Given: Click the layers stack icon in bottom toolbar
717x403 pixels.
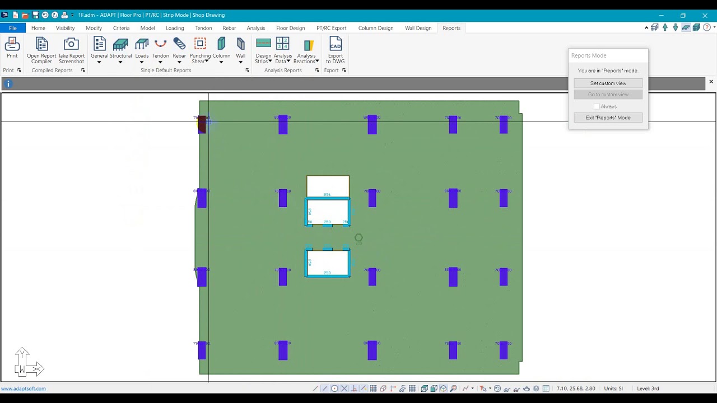Looking at the screenshot, I should pos(536,388).
